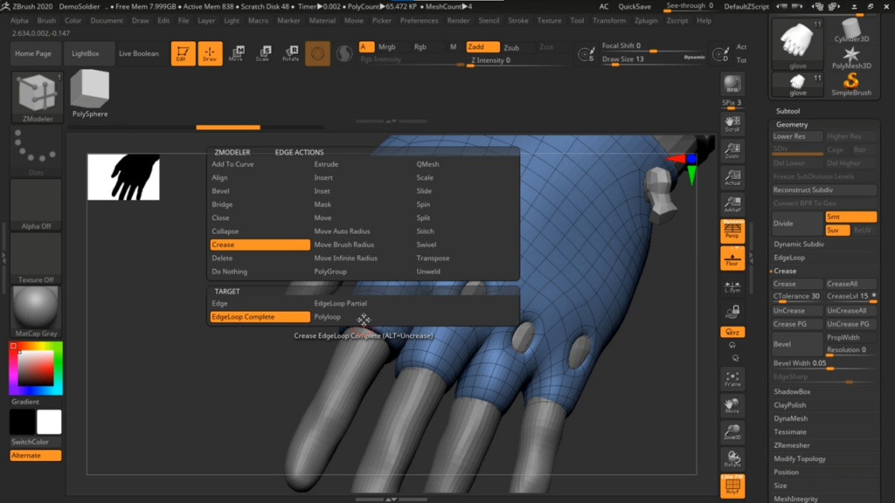The width and height of the screenshot is (895, 503).
Task: Adjust the Draw Size slider
Action: [x=654, y=59]
